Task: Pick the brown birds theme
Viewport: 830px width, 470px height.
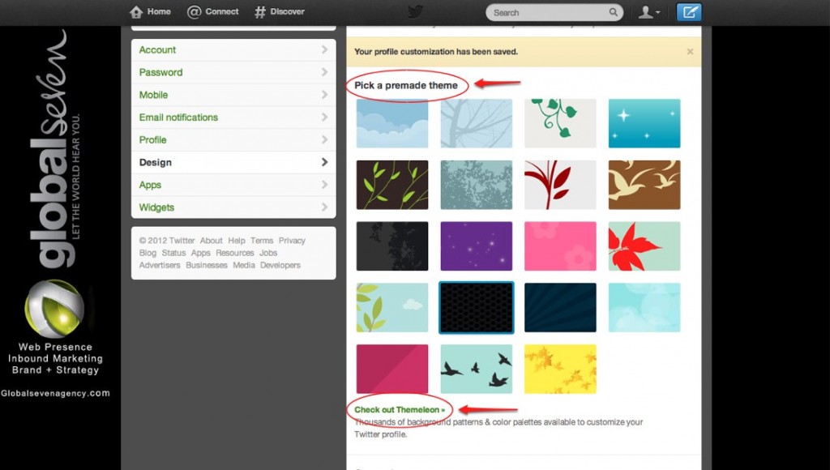Action: 644,185
